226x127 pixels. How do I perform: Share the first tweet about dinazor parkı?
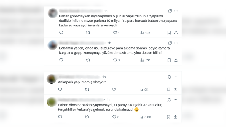coord(176,33)
